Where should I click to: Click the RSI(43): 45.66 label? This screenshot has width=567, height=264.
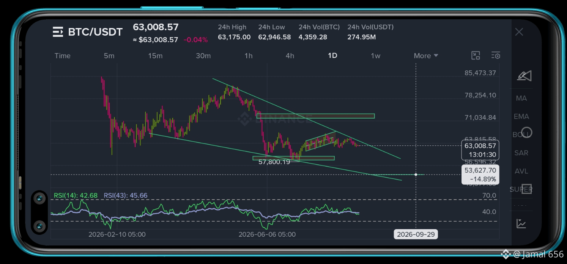pyautogui.click(x=126, y=195)
